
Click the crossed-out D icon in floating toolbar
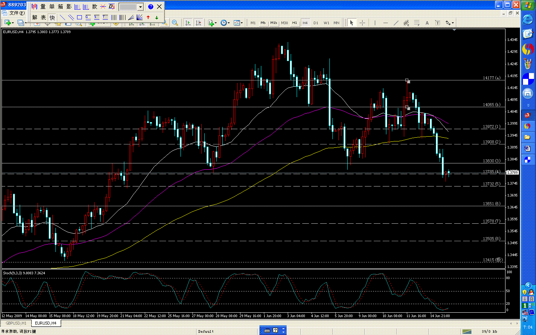[112, 7]
